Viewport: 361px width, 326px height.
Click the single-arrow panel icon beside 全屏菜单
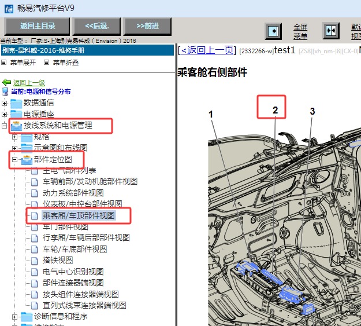(273, 31)
